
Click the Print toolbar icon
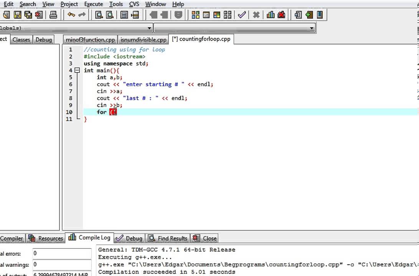pos(53,15)
